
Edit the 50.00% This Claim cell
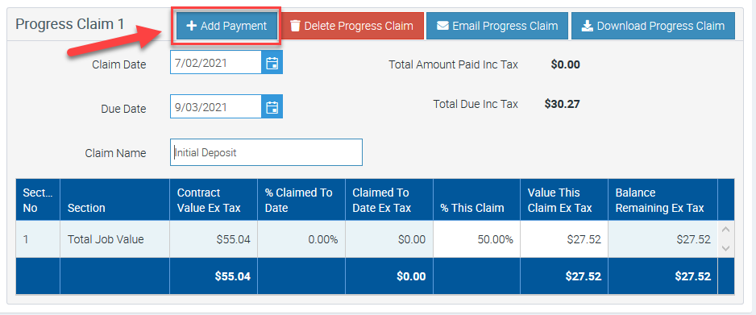pyautogui.click(x=476, y=239)
